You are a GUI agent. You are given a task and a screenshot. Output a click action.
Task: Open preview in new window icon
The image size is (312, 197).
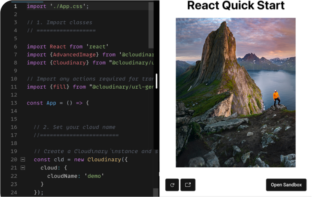pyautogui.click(x=188, y=185)
